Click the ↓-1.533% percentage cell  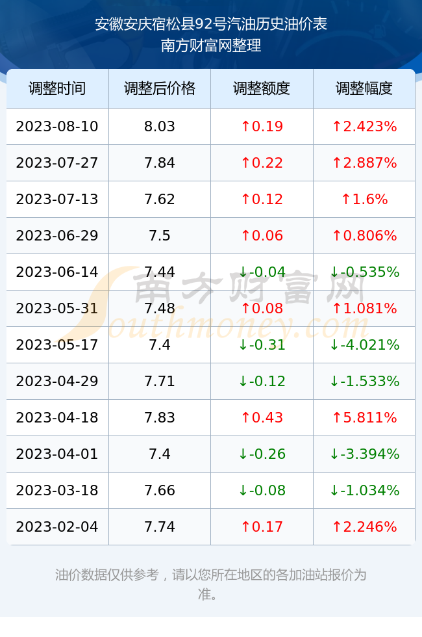coord(364,381)
